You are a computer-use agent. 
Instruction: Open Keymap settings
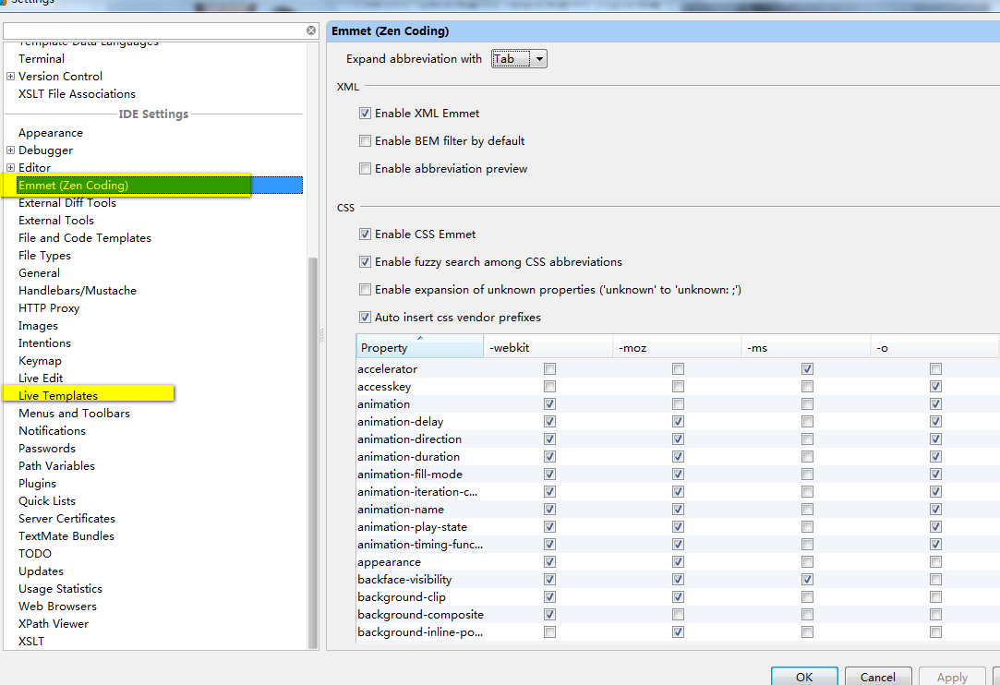pyautogui.click(x=41, y=360)
